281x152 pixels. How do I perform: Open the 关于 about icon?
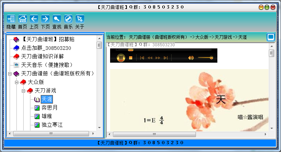pyautogui.click(x=80, y=19)
